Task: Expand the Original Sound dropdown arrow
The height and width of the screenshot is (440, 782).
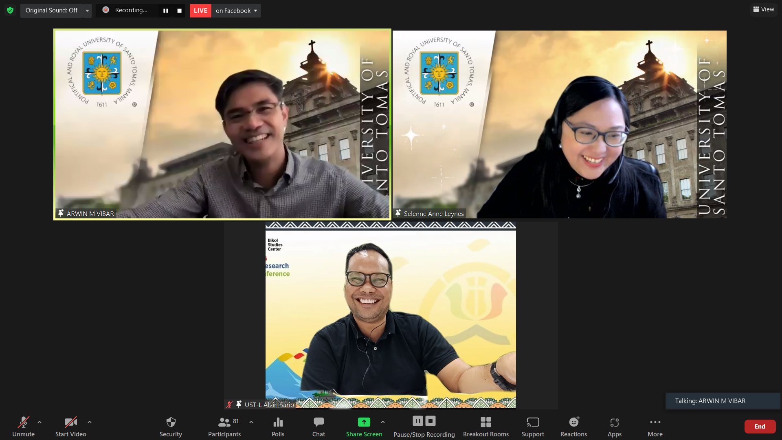Action: pyautogui.click(x=87, y=11)
